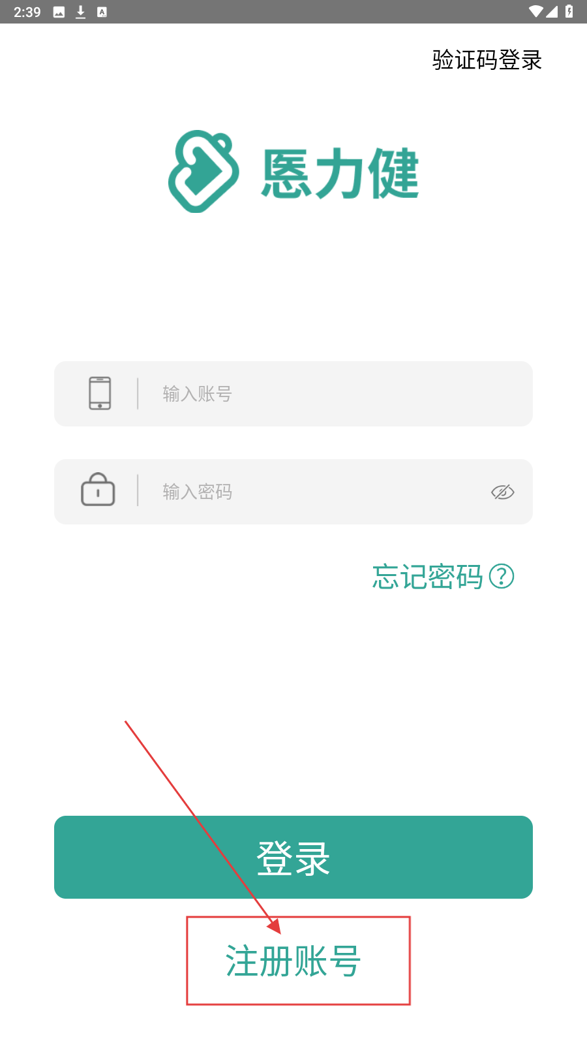Screen dimensions: 587x1045
Task: Tap the 2:39 clock in status bar
Action: coord(27,12)
